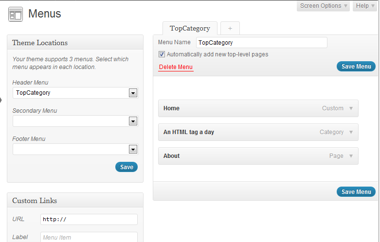The height and width of the screenshot is (242, 380).
Task: Click the top Save Menu button
Action: pyautogui.click(x=356, y=66)
